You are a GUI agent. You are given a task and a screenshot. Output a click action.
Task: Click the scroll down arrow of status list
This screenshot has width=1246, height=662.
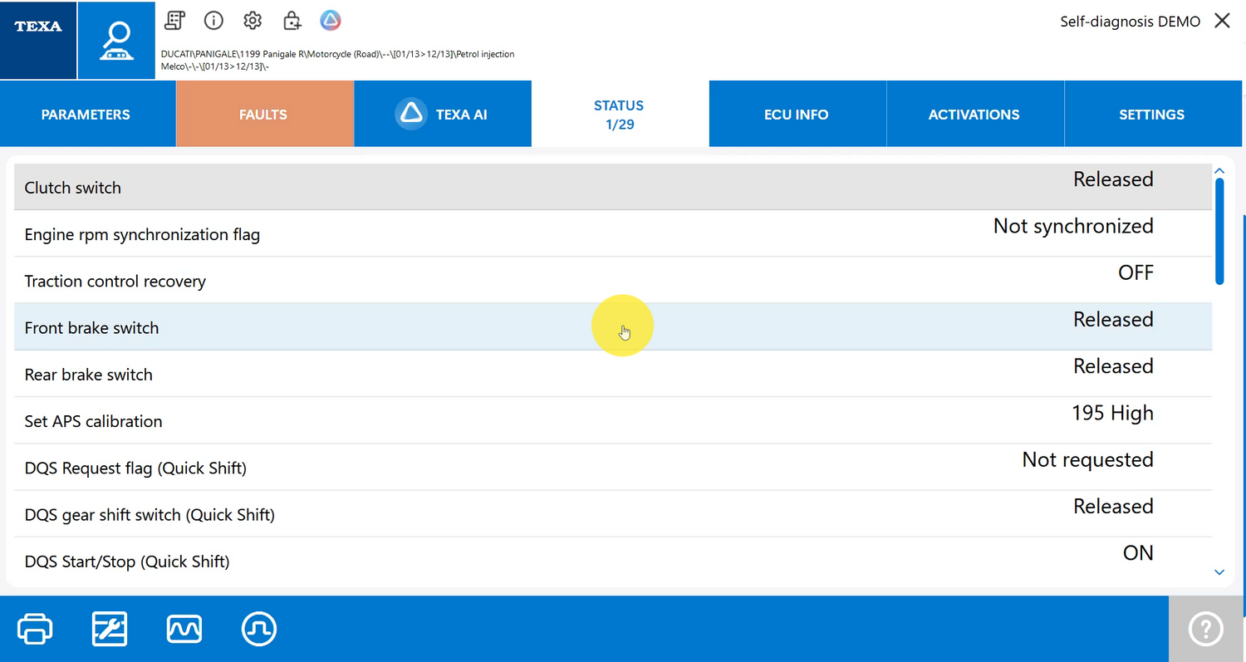(x=1219, y=572)
